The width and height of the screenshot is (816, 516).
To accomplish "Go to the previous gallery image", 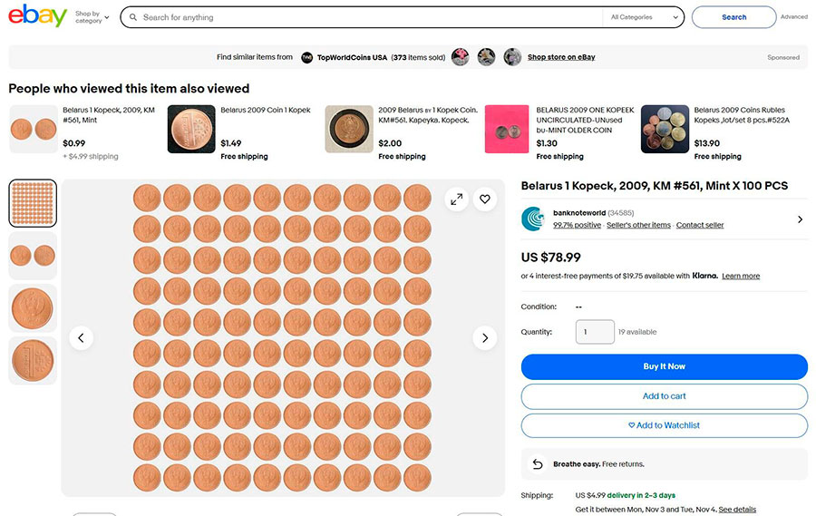I will [x=82, y=338].
